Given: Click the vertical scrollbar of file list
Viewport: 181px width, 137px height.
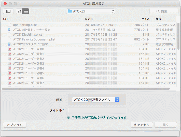Looking at the screenshot, I should pos(178,36).
